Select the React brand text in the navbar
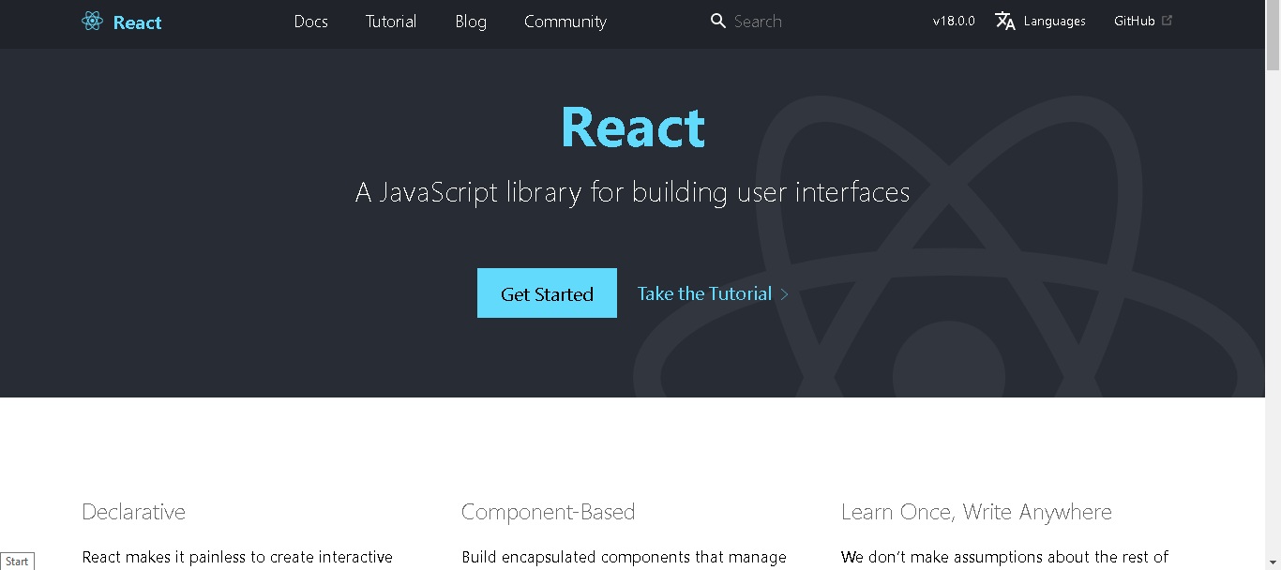 [x=138, y=21]
